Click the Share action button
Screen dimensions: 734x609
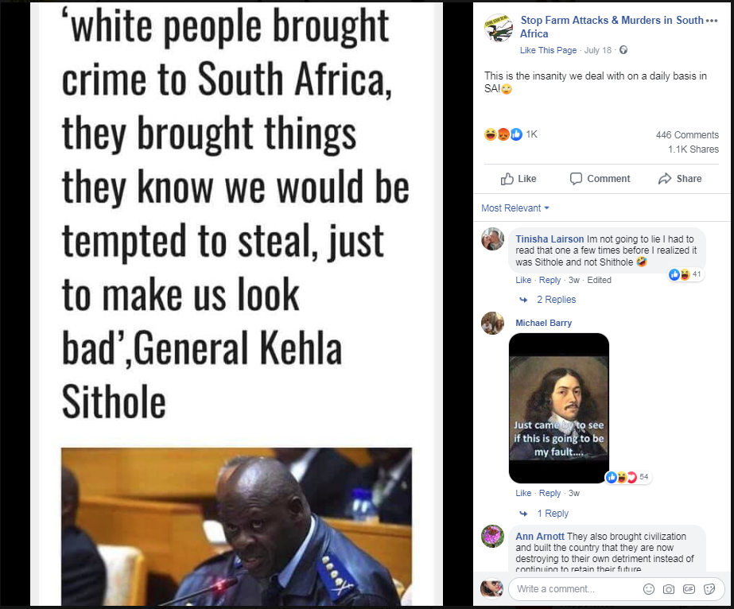680,179
